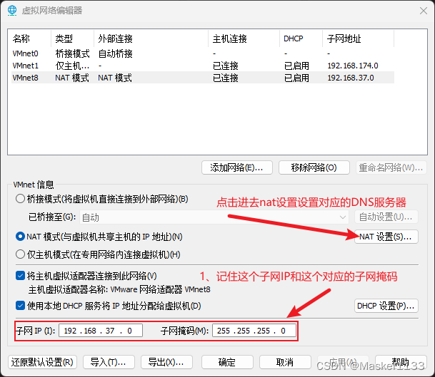The width and height of the screenshot is (435, 377).
Task: Toggle 使用本地 DHCP 服务 checkbox
Action: [x=20, y=306]
